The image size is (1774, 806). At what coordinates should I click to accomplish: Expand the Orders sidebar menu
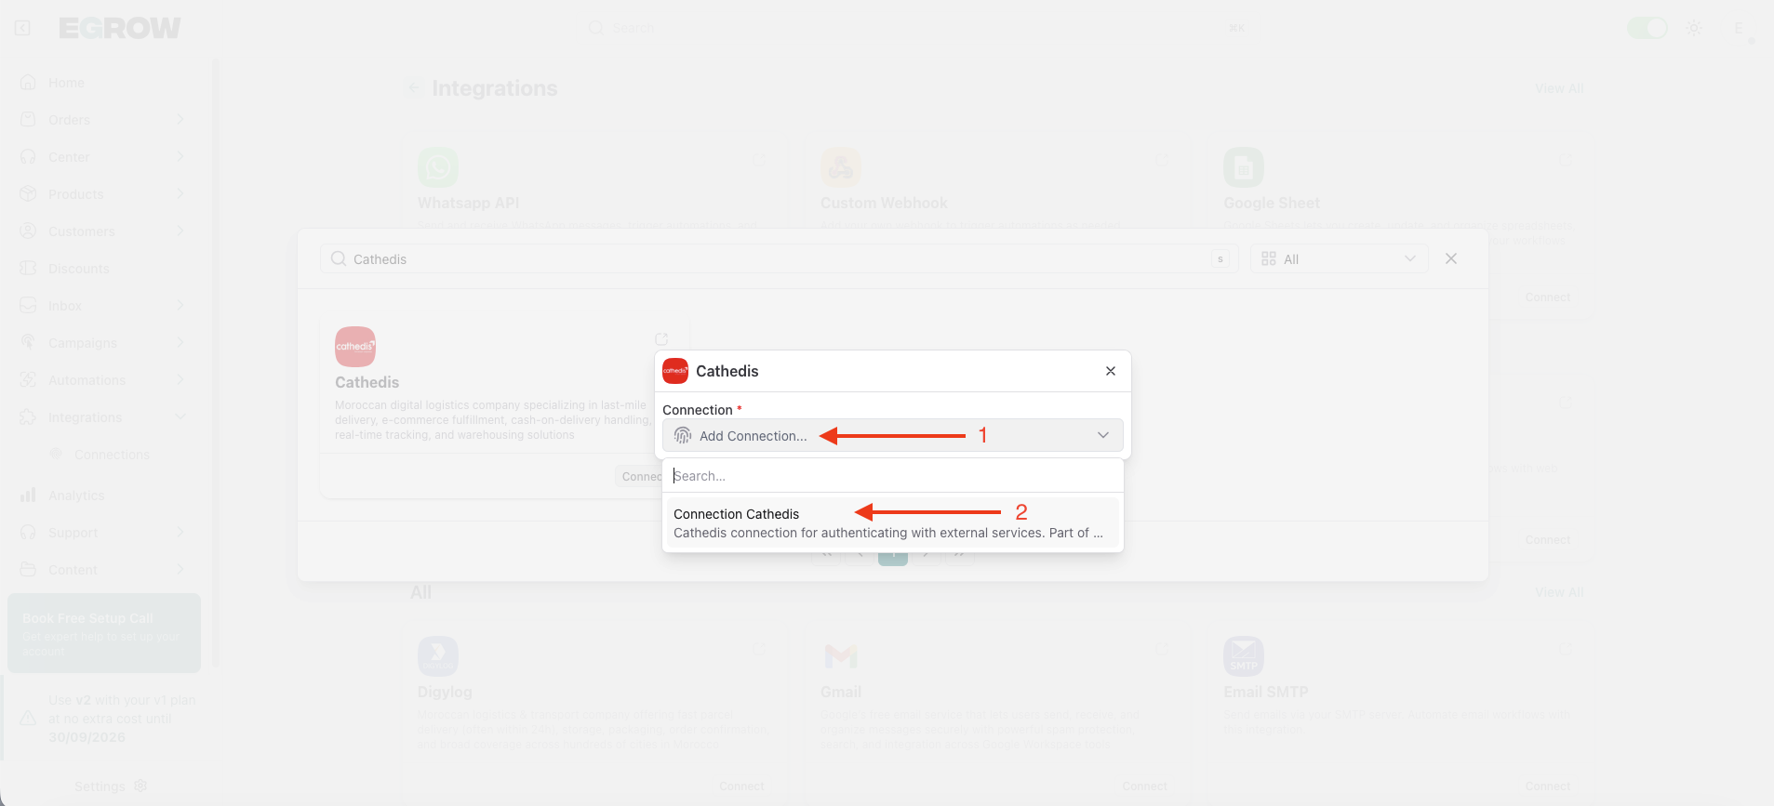click(x=102, y=120)
